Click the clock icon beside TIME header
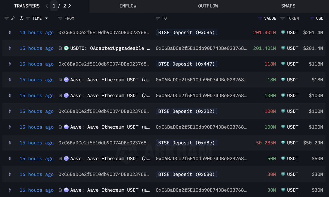This screenshot has height=197, width=329. 22,18
